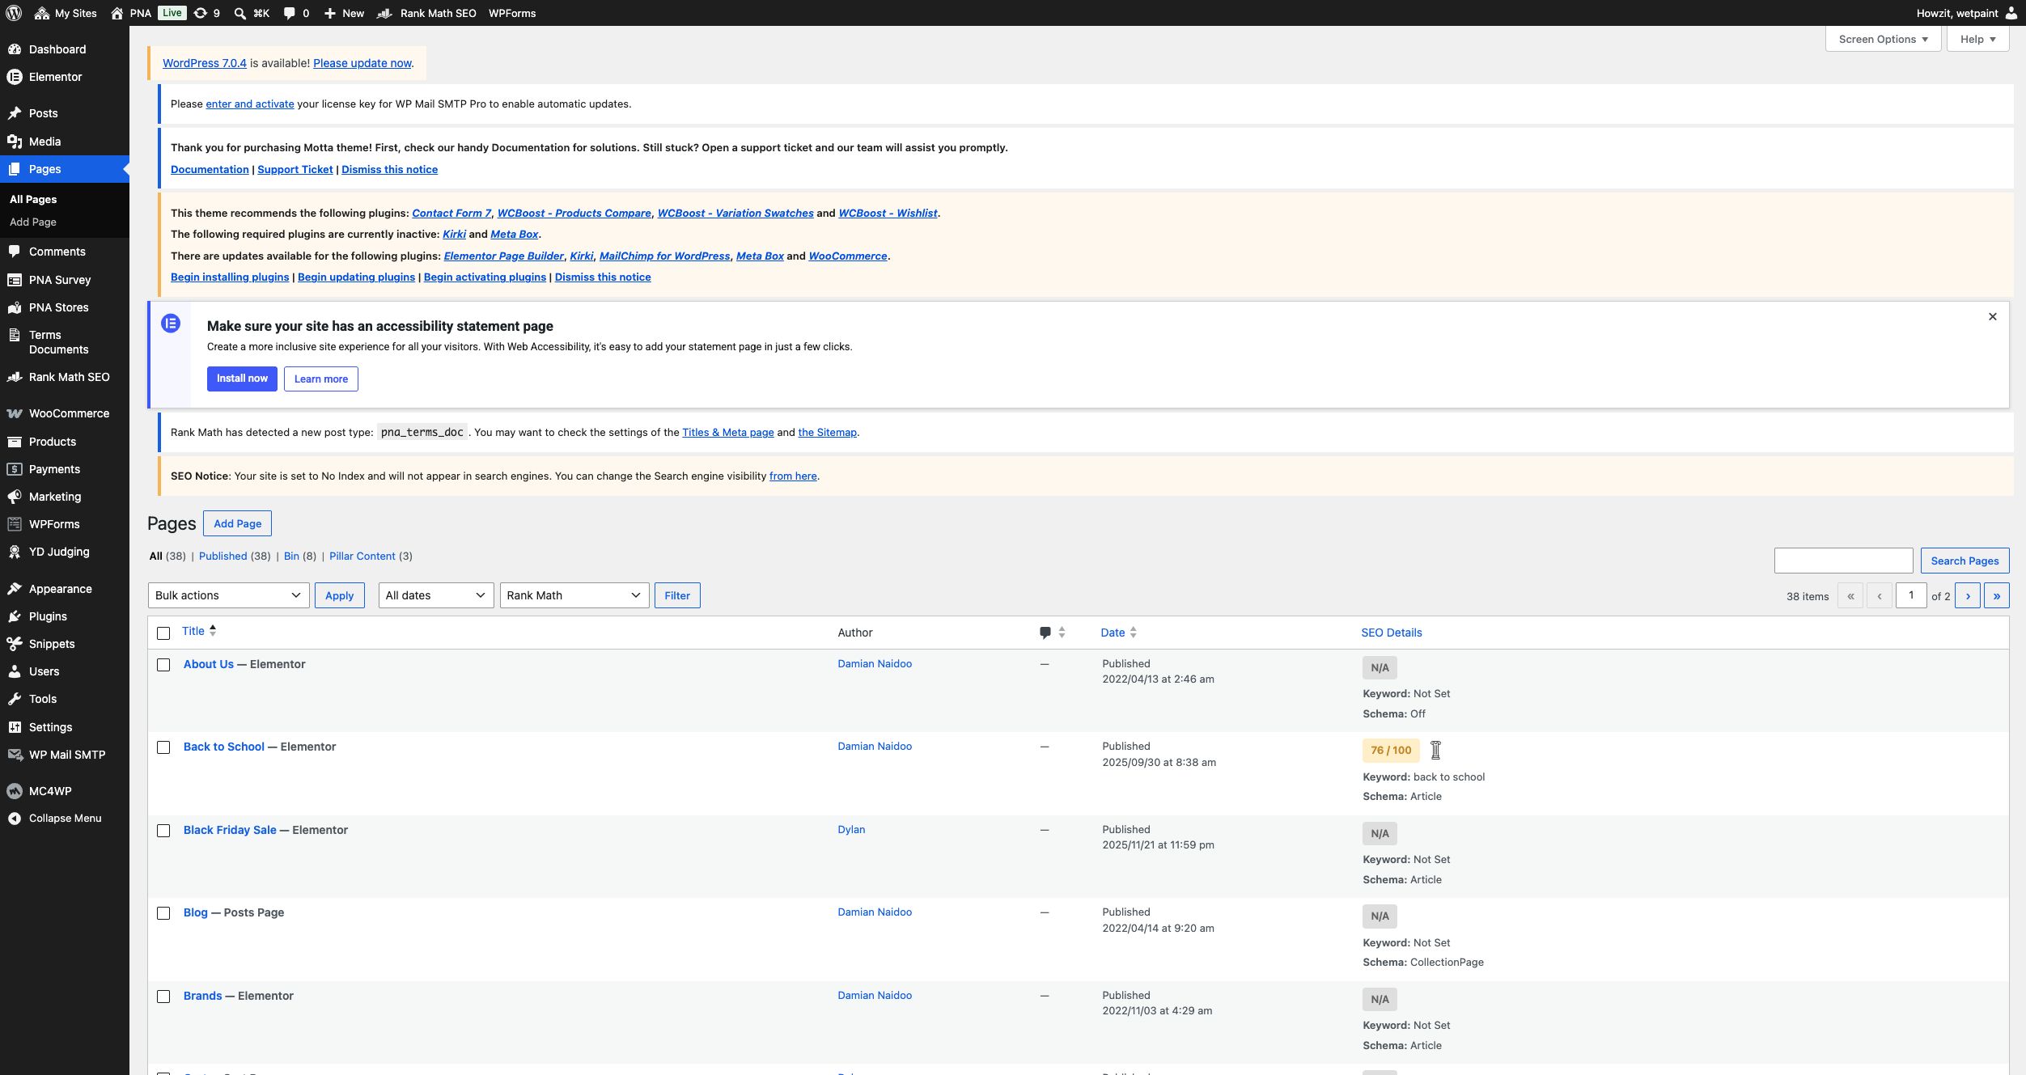Click the Install now button
This screenshot has width=2026, height=1075.
coord(242,379)
